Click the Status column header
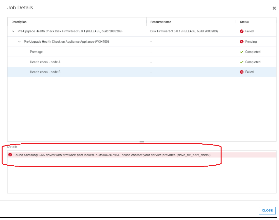Screen dimensions: 279x220 tap(243, 22)
